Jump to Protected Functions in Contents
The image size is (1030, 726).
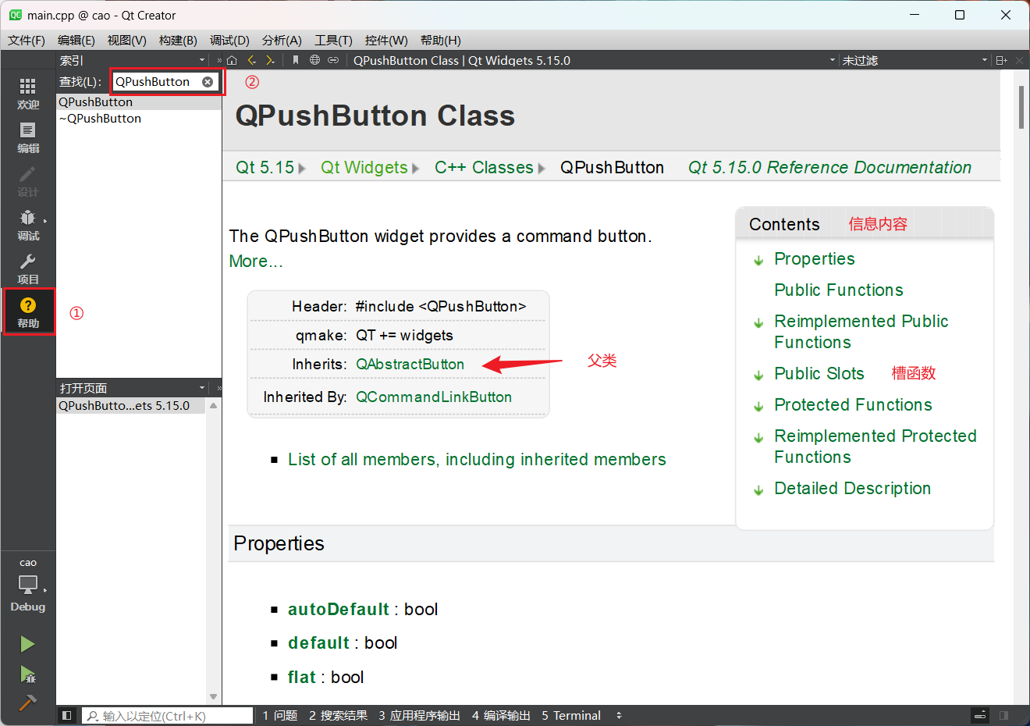click(x=853, y=404)
